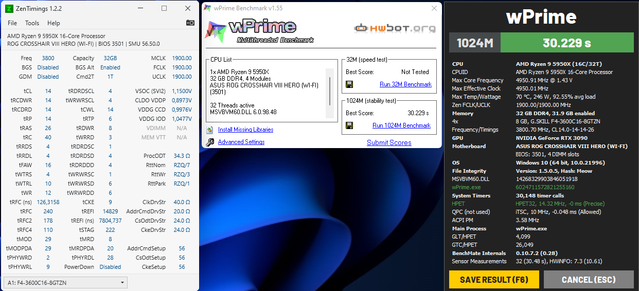Click Run 1024M Benchmark link

pyautogui.click(x=401, y=125)
